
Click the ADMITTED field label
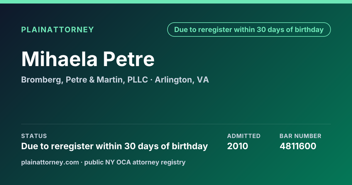(244, 136)
